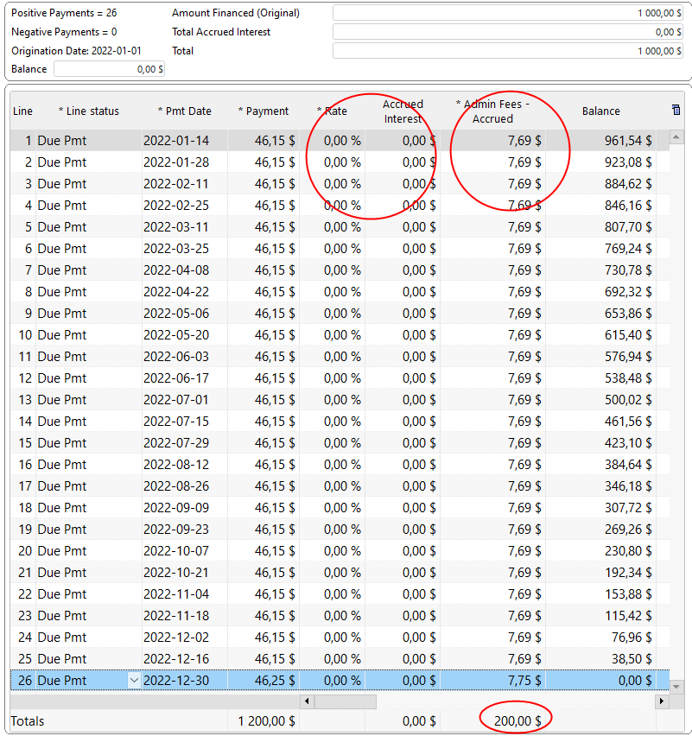Click the Line status column header
Screen dimensions: 692x736
(89, 111)
